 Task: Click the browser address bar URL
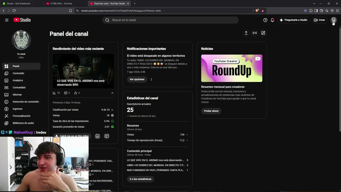pyautogui.click(x=121, y=11)
